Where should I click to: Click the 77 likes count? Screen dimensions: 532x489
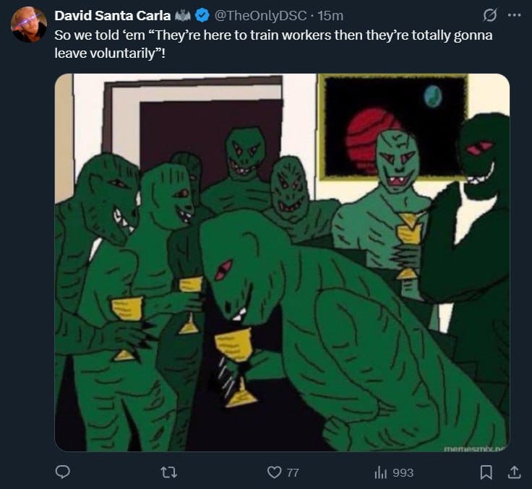pyautogui.click(x=293, y=472)
